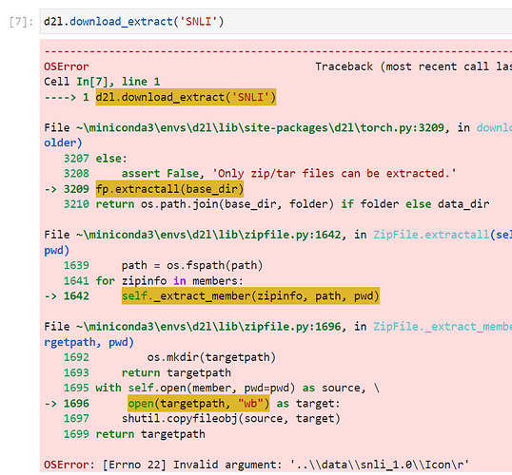Click the 'Cell In[7], line 1' text

[x=102, y=82]
